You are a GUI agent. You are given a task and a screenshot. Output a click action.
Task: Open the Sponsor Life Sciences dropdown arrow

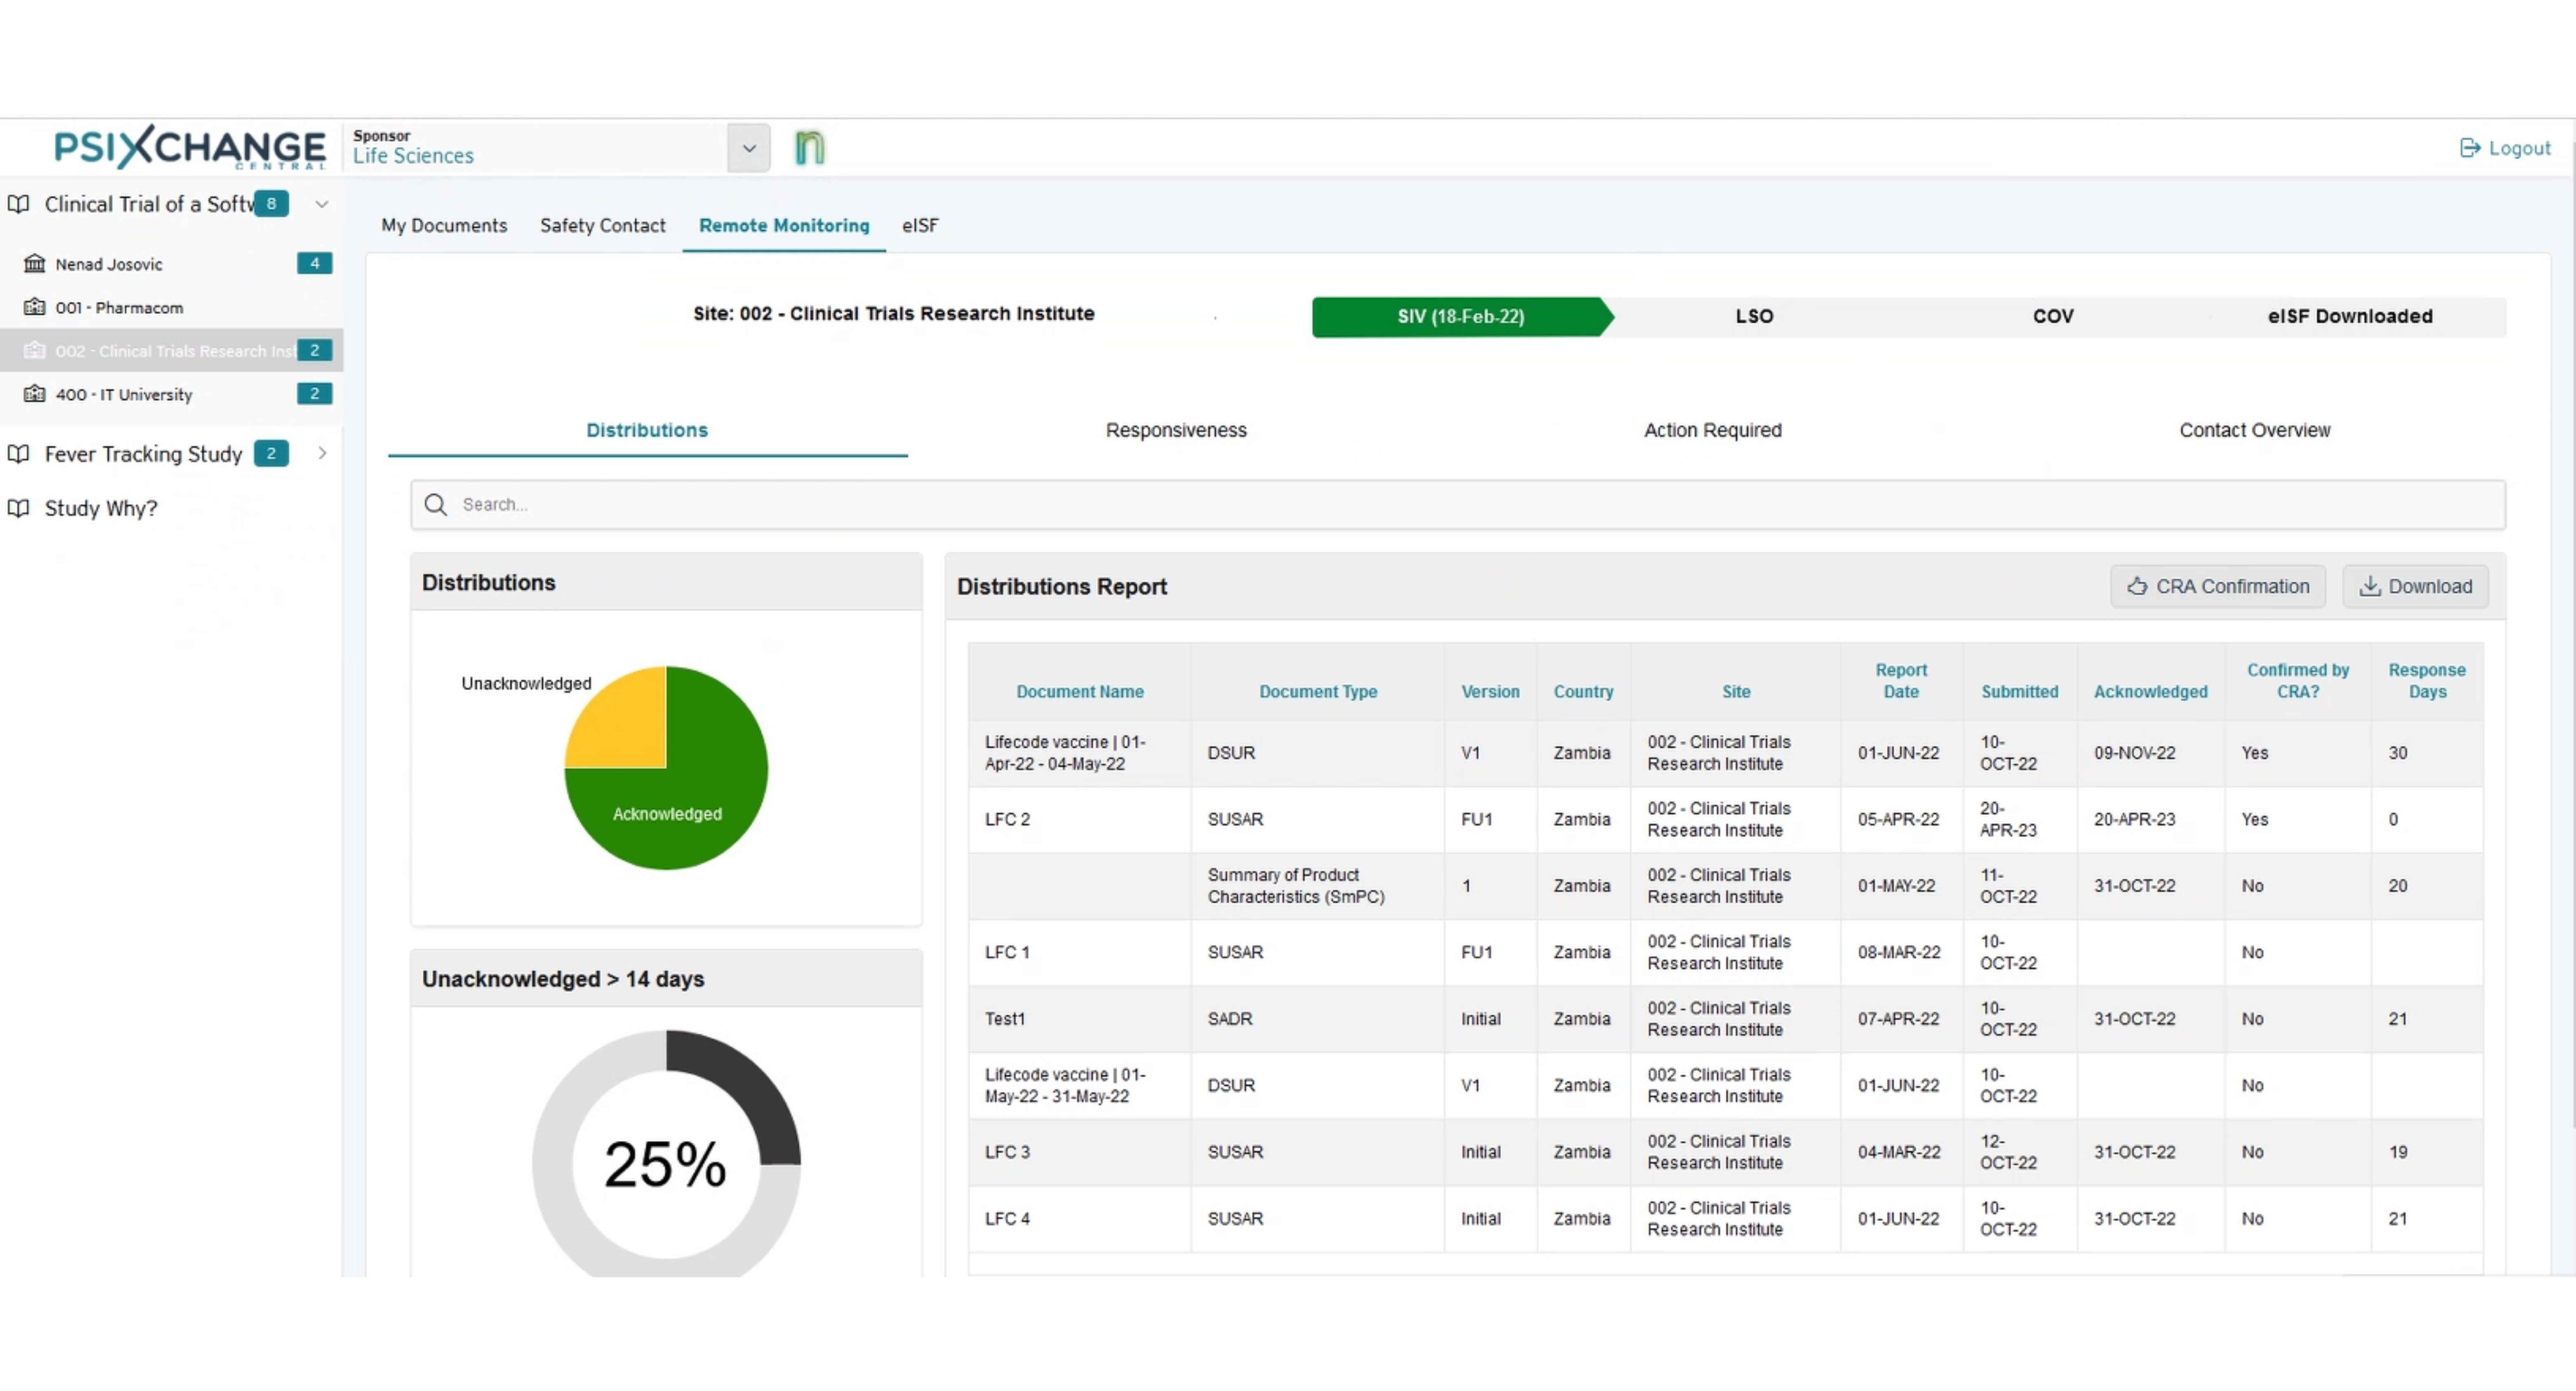coord(749,148)
